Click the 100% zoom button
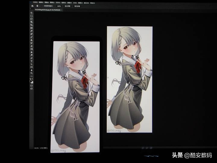 pyautogui.click(x=59, y=6)
